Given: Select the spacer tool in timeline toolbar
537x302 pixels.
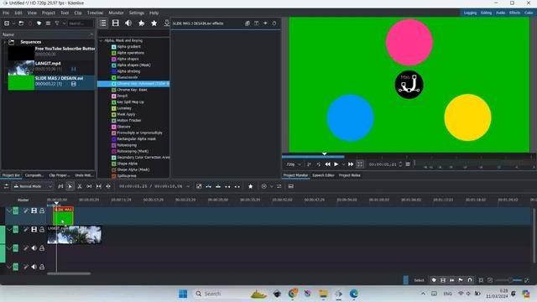Looking at the screenshot, I should (89, 186).
